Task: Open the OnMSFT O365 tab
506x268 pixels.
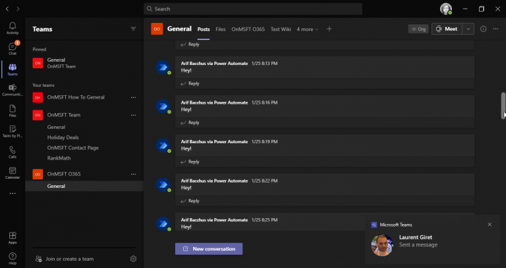Action: 248,30
